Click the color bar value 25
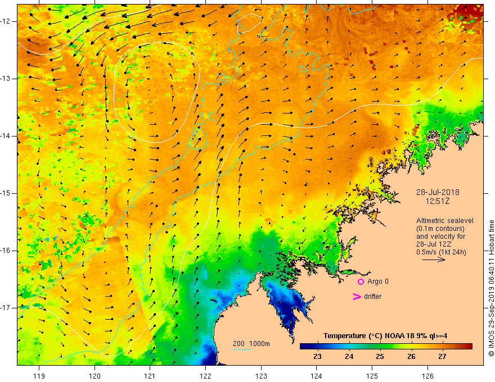495x382 pixels. click(x=380, y=357)
